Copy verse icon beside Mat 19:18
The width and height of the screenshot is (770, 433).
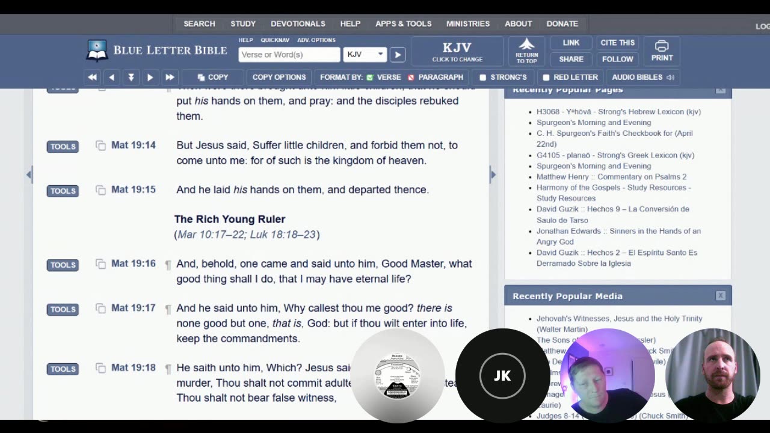tap(100, 368)
